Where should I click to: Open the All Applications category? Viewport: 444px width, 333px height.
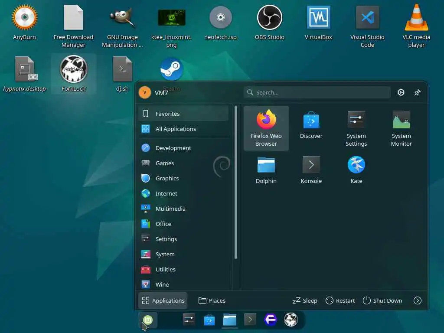click(183, 129)
